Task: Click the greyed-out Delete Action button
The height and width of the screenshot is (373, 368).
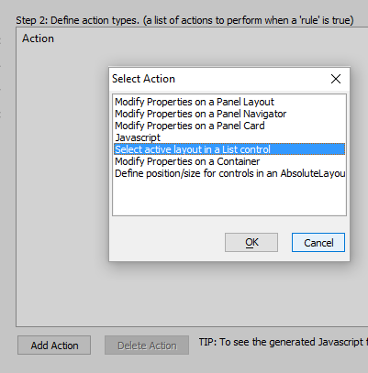Action: (x=147, y=346)
